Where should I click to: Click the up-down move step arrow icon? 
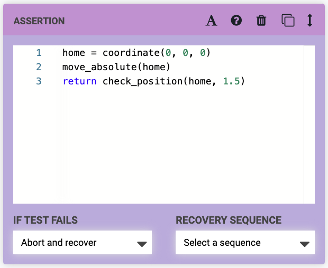(310, 21)
